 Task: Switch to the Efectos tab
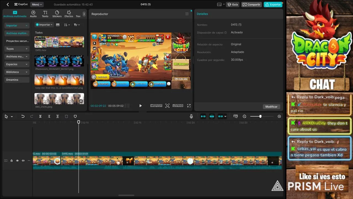(x=69, y=14)
